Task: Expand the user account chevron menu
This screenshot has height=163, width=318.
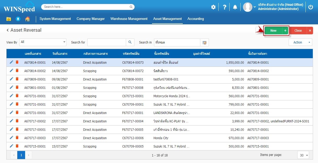Action: point(255,7)
